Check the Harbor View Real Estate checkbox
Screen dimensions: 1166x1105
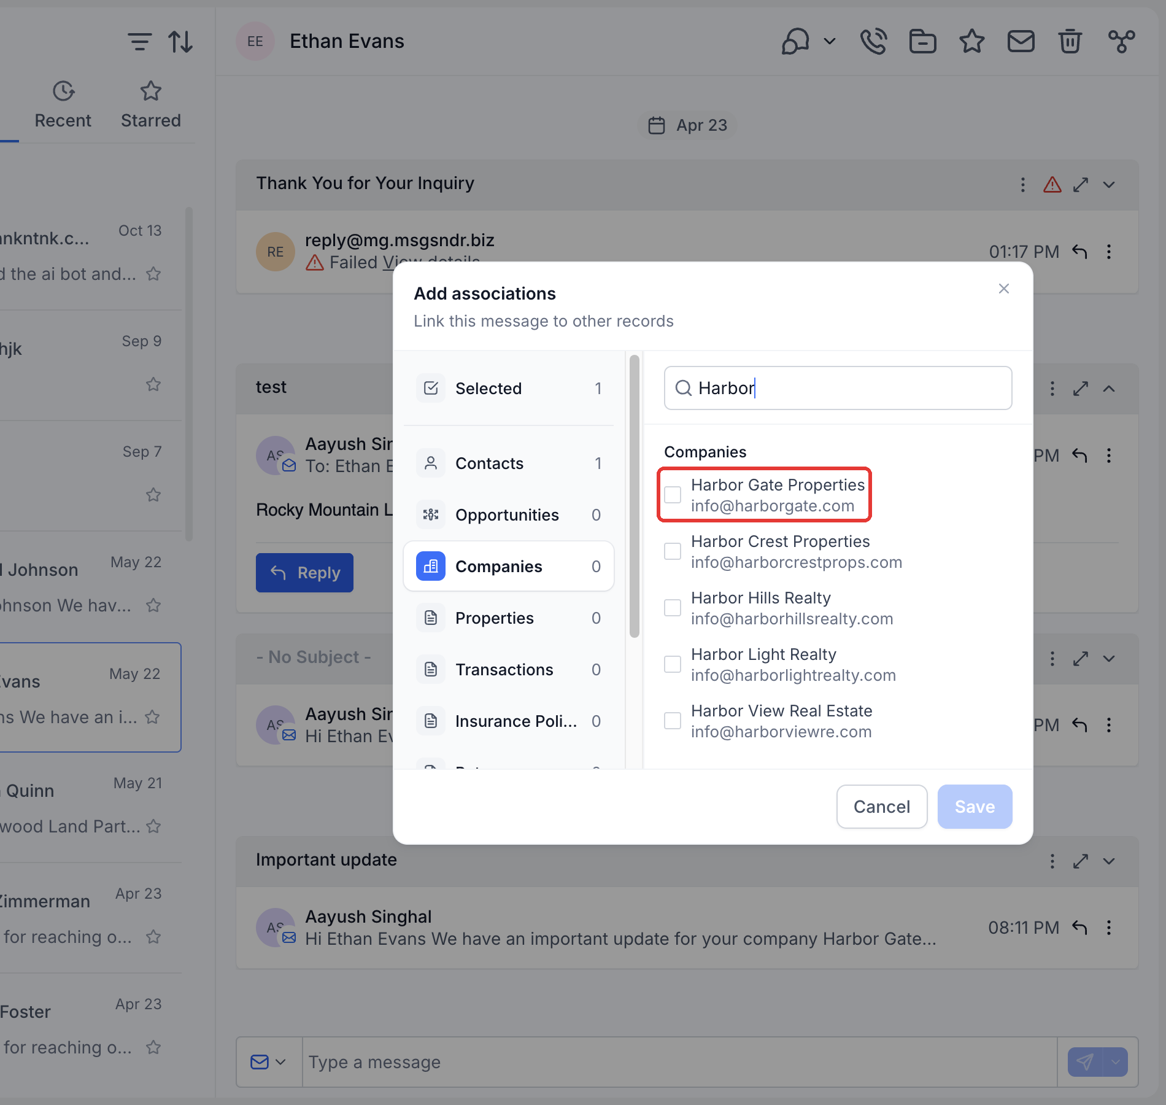673,721
